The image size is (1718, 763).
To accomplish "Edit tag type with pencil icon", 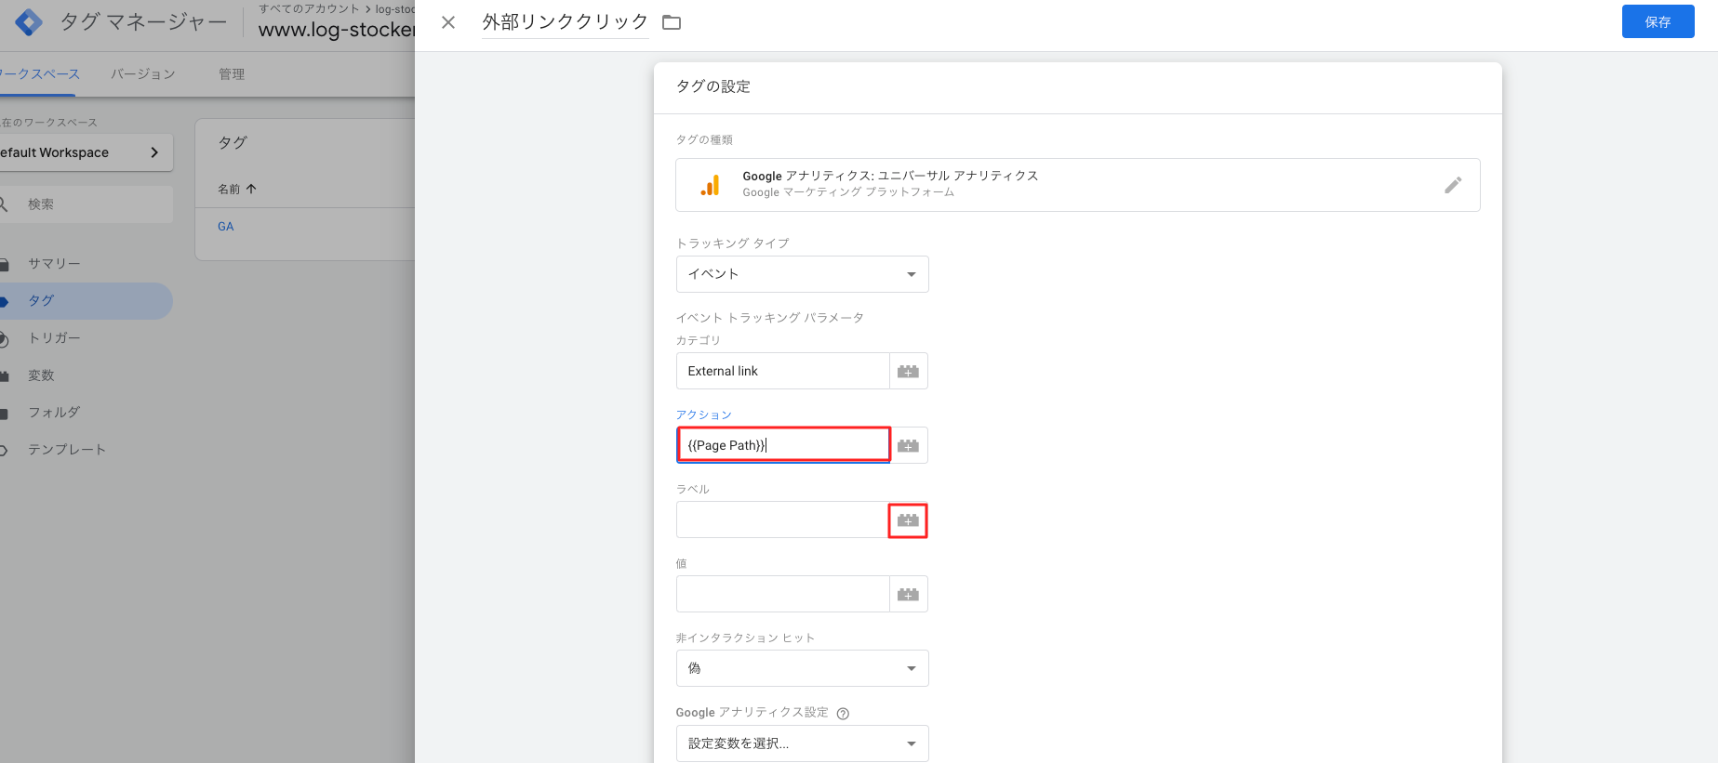I will 1453,185.
